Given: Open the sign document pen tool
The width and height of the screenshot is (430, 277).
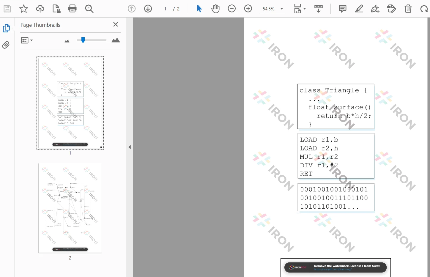Looking at the screenshot, I should point(375,9).
